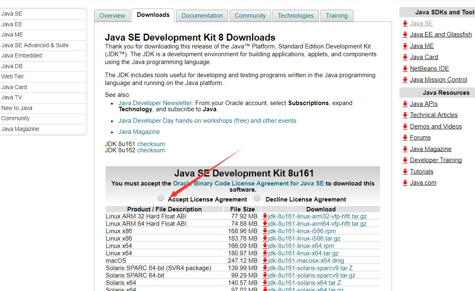
Task: Click the red download icon beside Java SE link
Action: [x=405, y=23]
